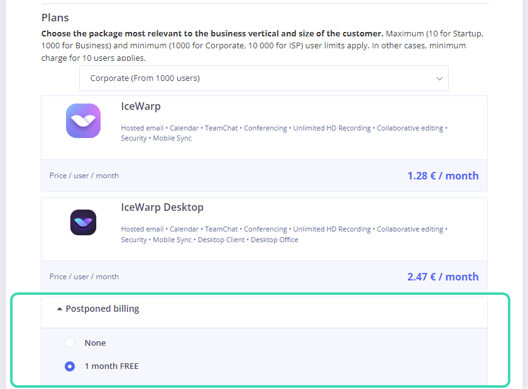The width and height of the screenshot is (528, 389).
Task: Click the 1.28 € / month price
Action: pos(443,176)
